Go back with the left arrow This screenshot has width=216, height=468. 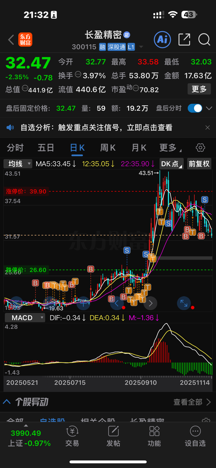tap(11, 40)
